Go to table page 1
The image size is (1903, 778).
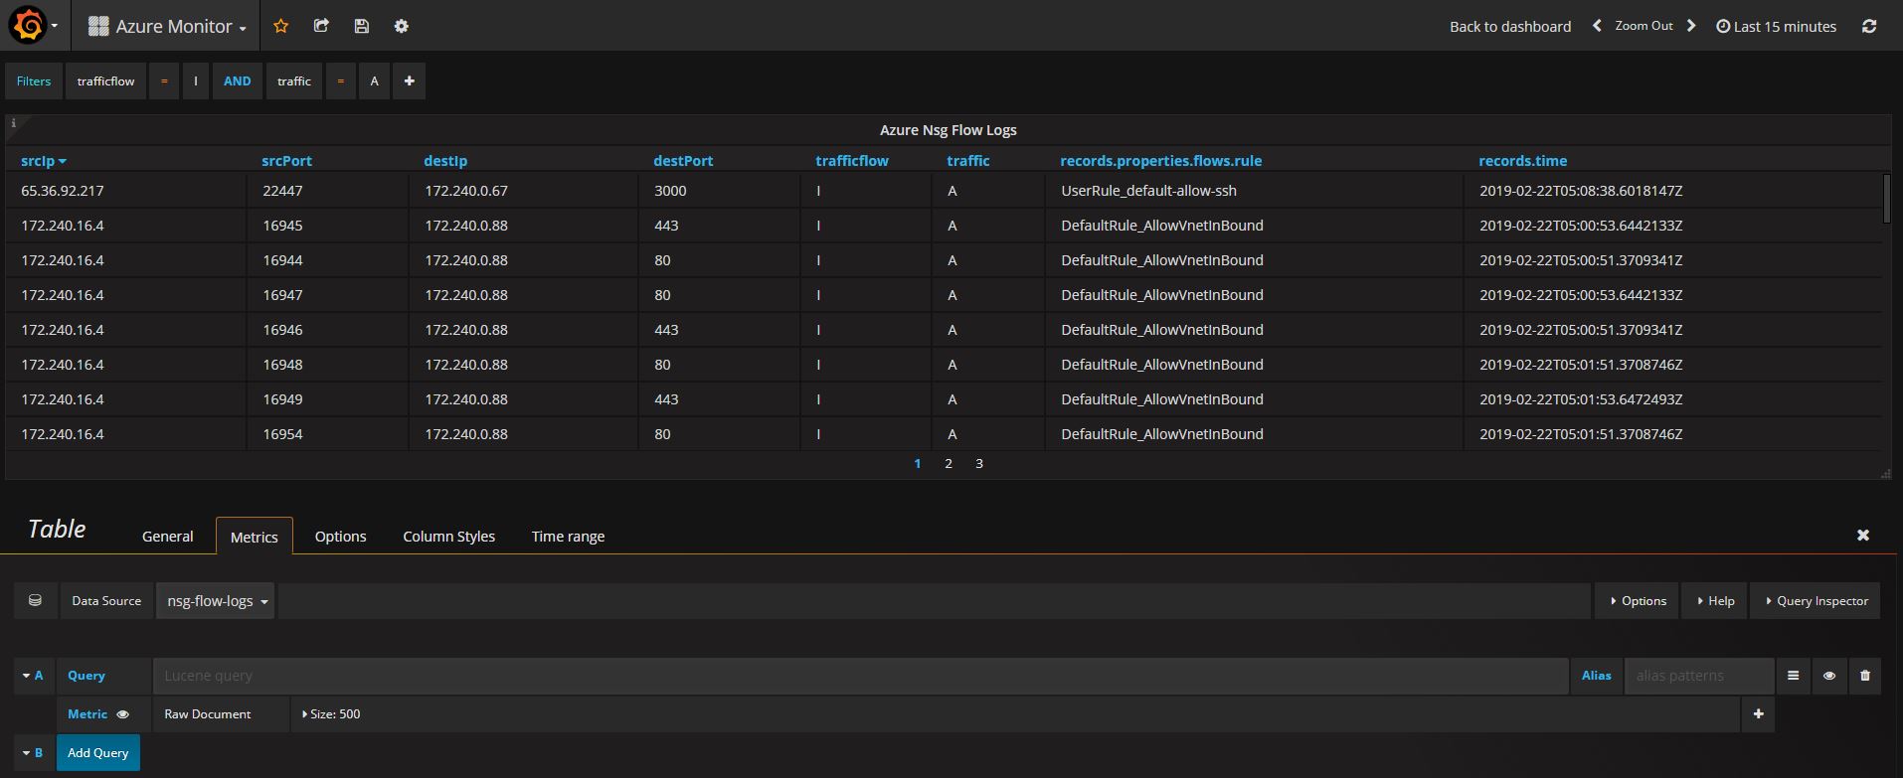click(918, 464)
